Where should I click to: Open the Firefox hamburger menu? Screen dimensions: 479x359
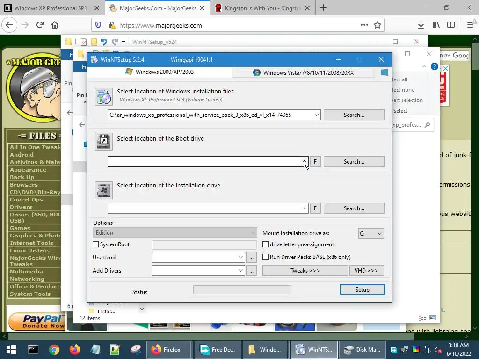tap(471, 25)
